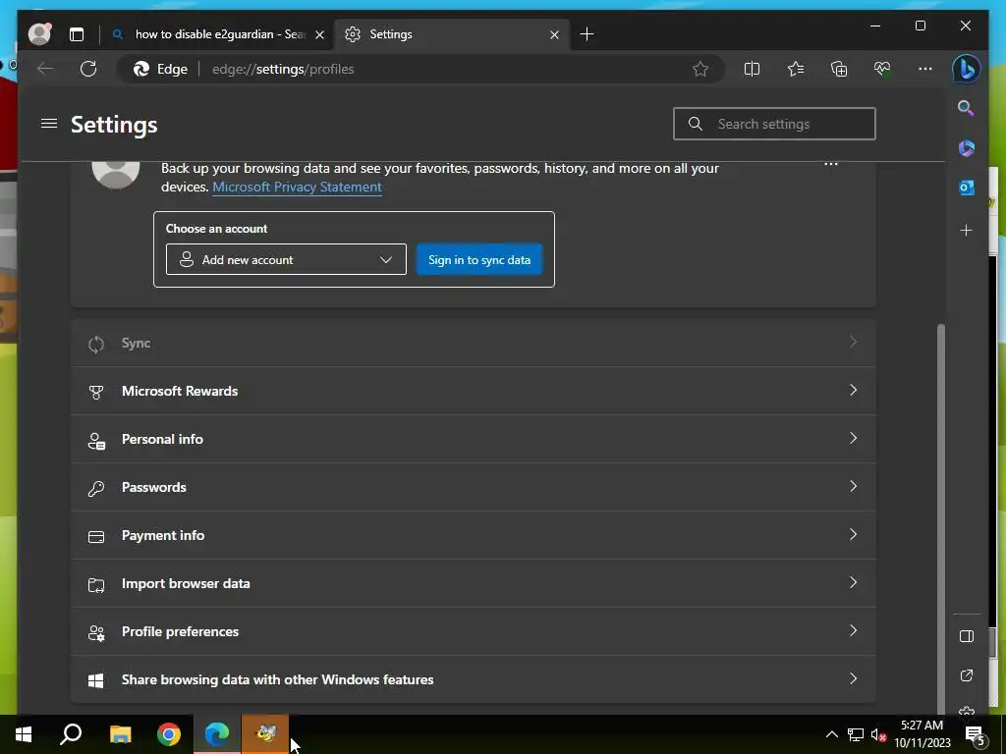Open link in new window sidebar icon
This screenshot has height=754, width=1006.
point(967,675)
